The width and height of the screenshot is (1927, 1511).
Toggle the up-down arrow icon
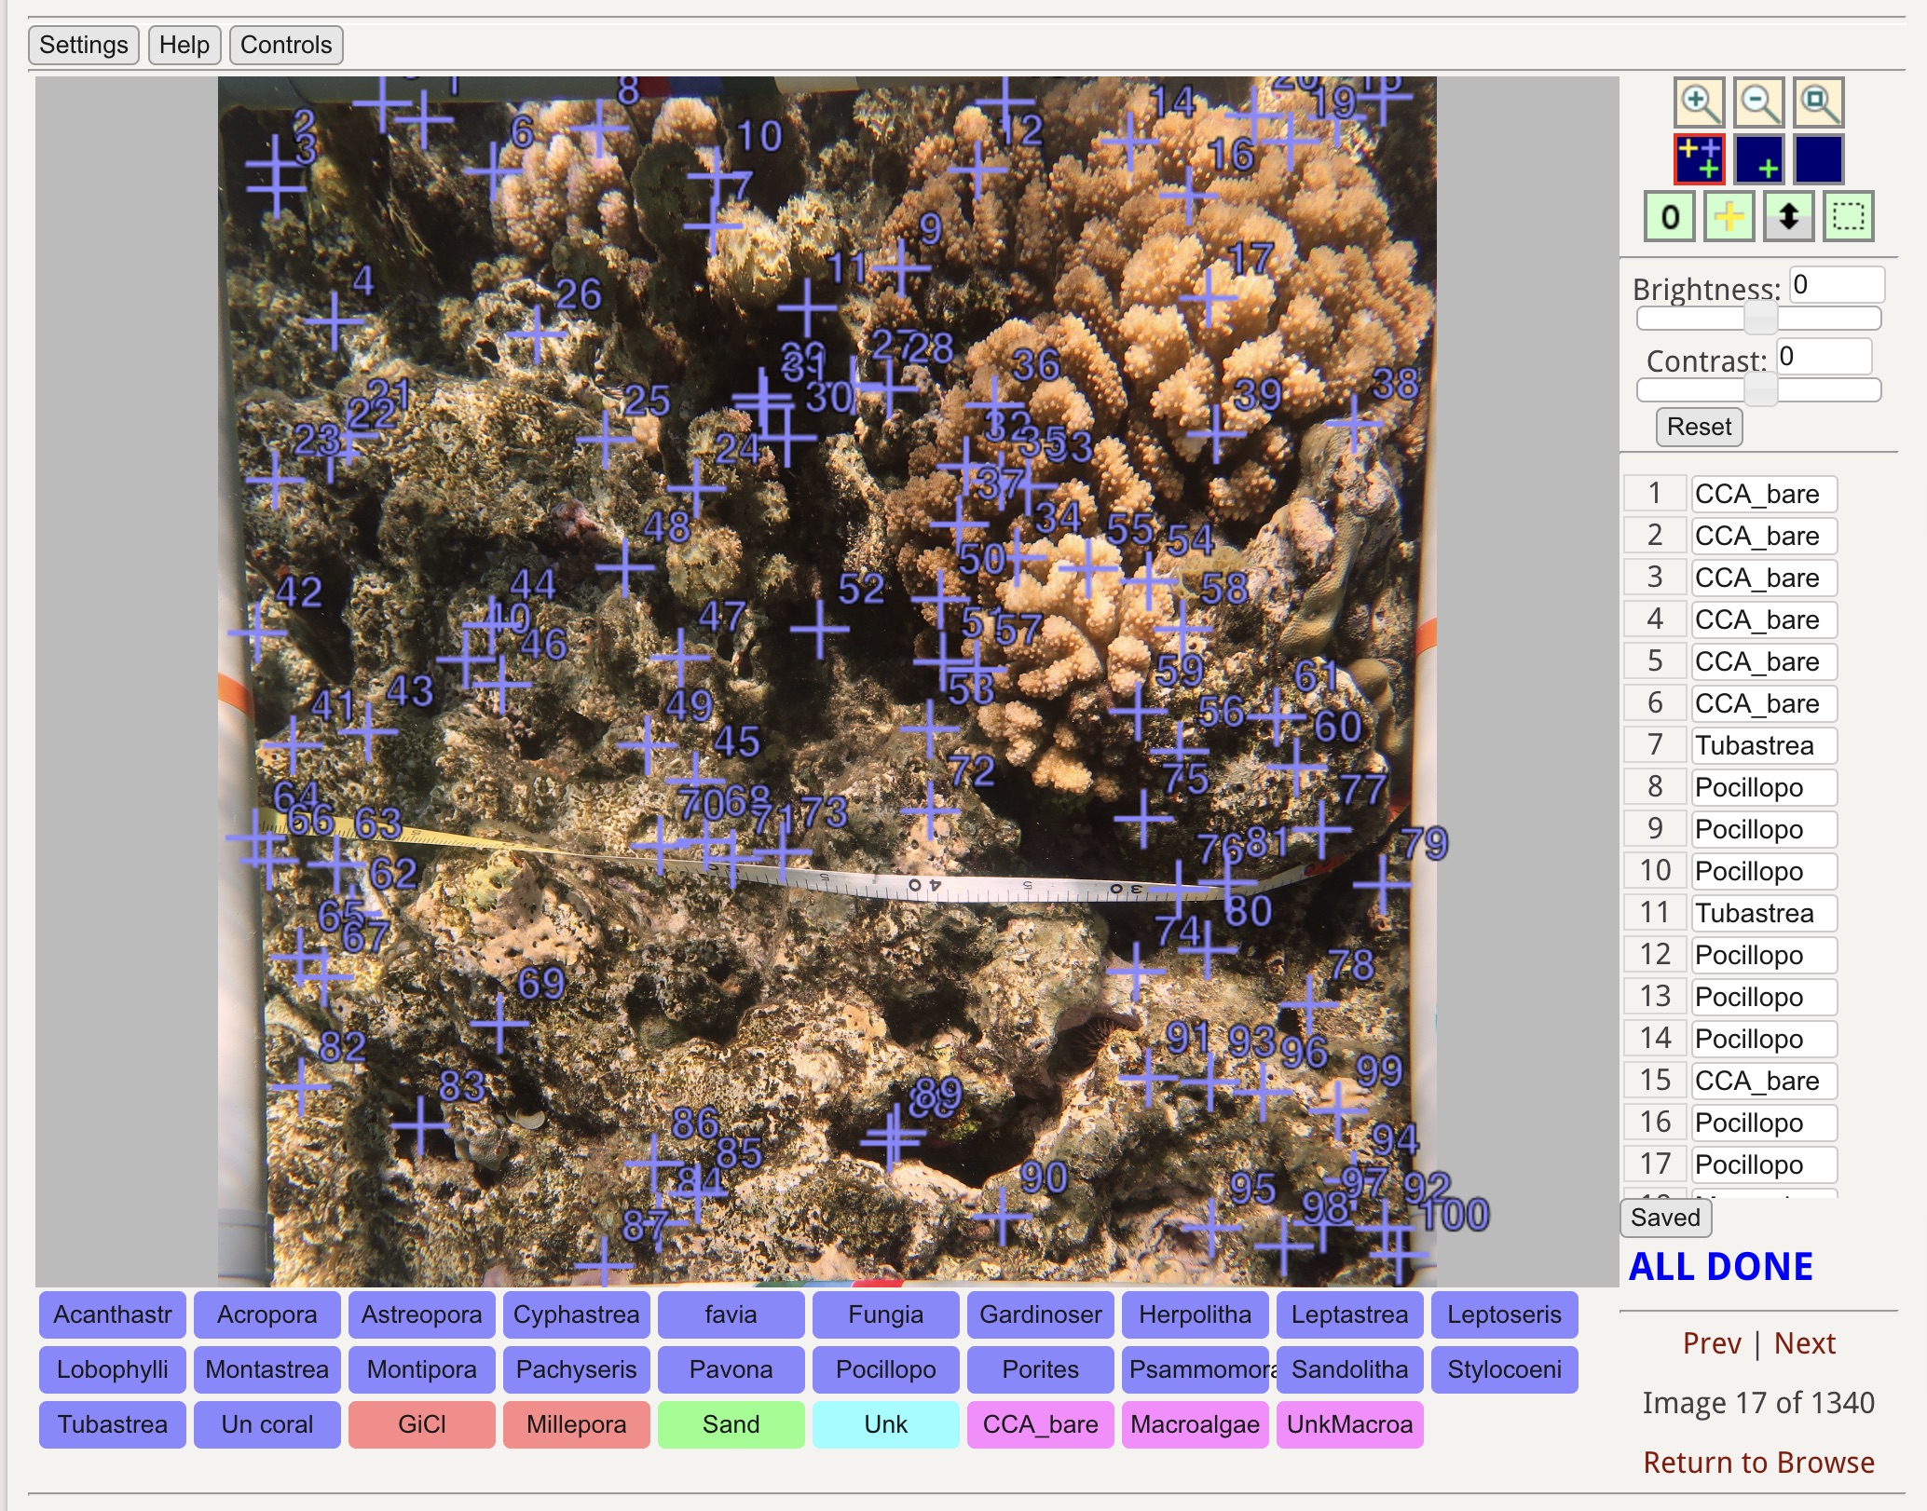click(1788, 217)
